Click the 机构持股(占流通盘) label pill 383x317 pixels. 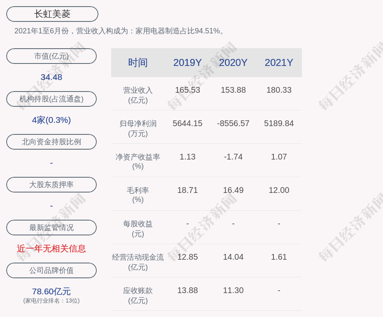point(51,99)
